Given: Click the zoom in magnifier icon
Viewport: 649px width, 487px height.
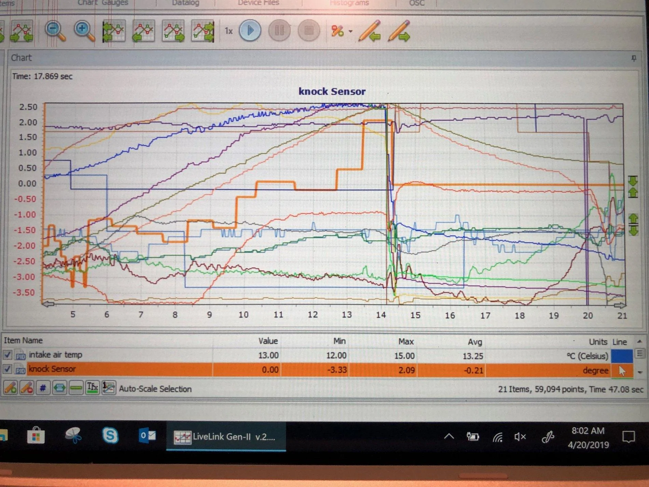Looking at the screenshot, I should pyautogui.click(x=84, y=31).
